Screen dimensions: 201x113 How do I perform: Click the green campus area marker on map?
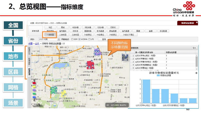point(54,90)
